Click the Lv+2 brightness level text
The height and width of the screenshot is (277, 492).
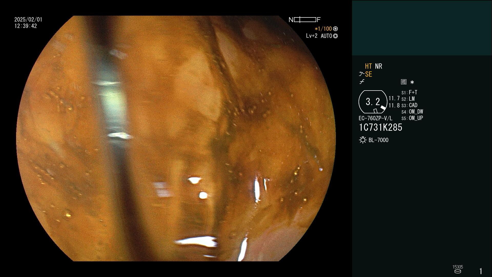pos(312,36)
